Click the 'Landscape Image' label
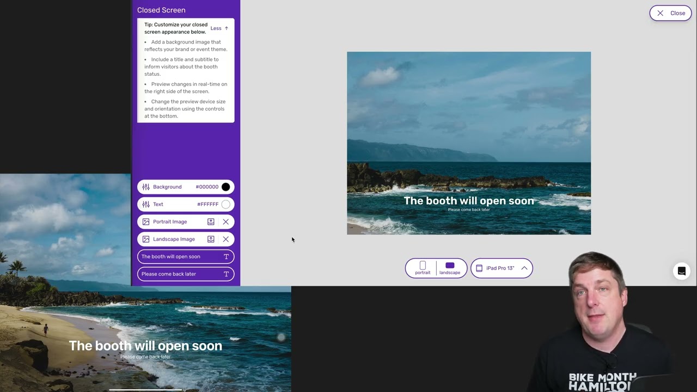Screen dimensions: 697x392 point(174,239)
